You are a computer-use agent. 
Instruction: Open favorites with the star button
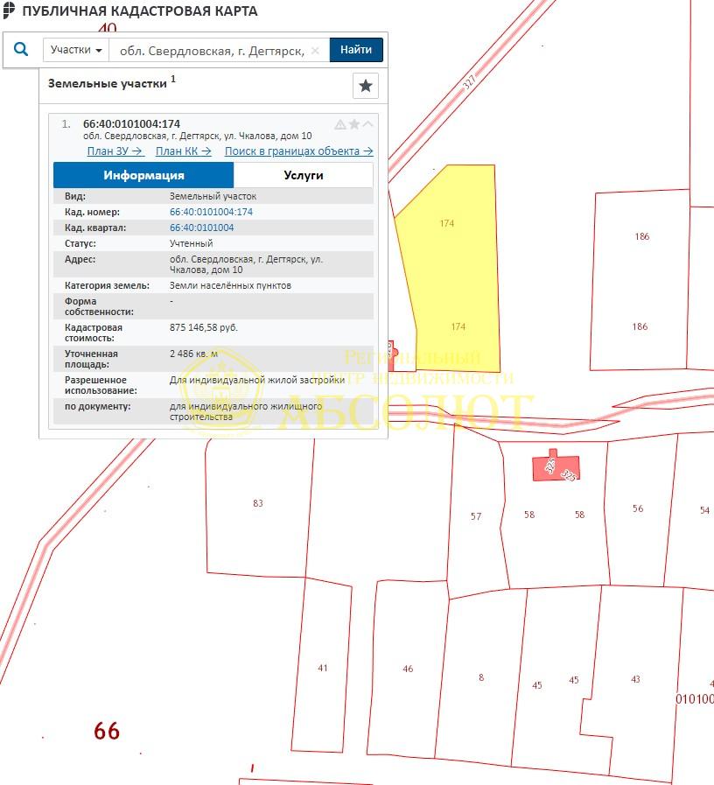[x=366, y=86]
